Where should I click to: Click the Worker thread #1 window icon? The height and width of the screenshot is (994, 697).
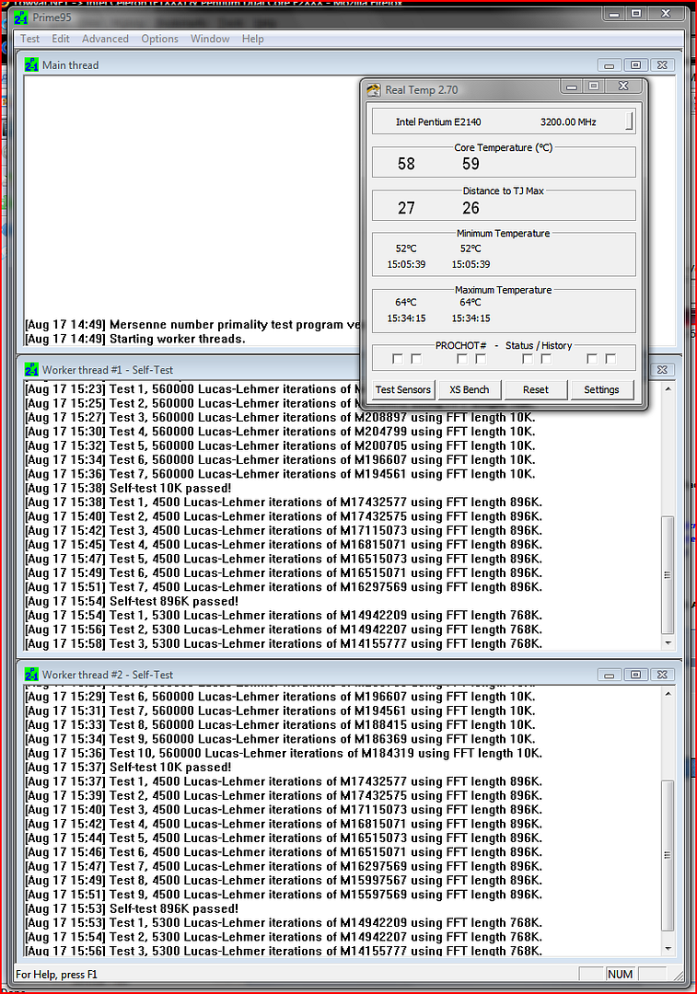31,370
